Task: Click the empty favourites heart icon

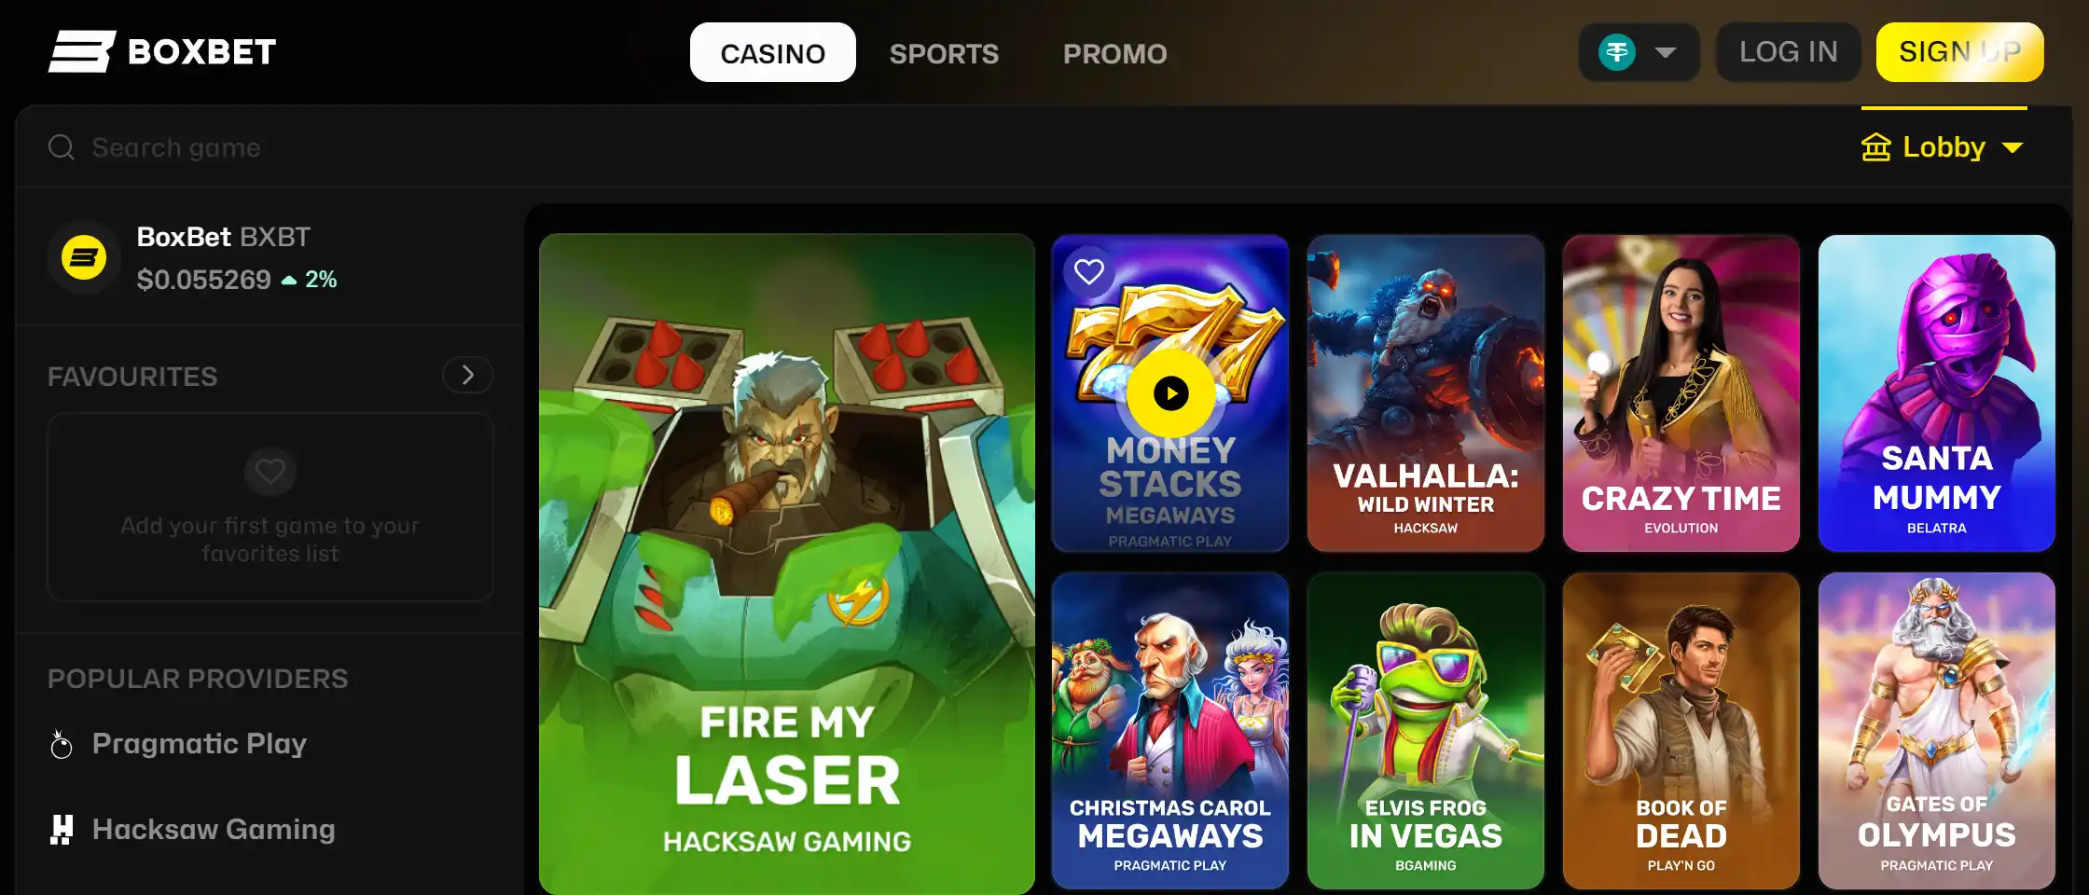Action: click(270, 472)
